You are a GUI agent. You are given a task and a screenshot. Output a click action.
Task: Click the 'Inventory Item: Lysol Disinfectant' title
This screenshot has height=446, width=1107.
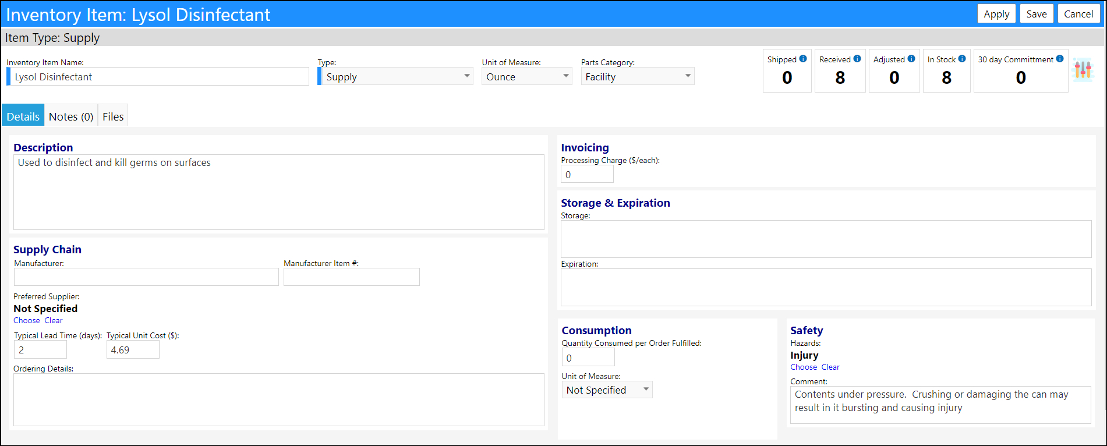coord(138,15)
